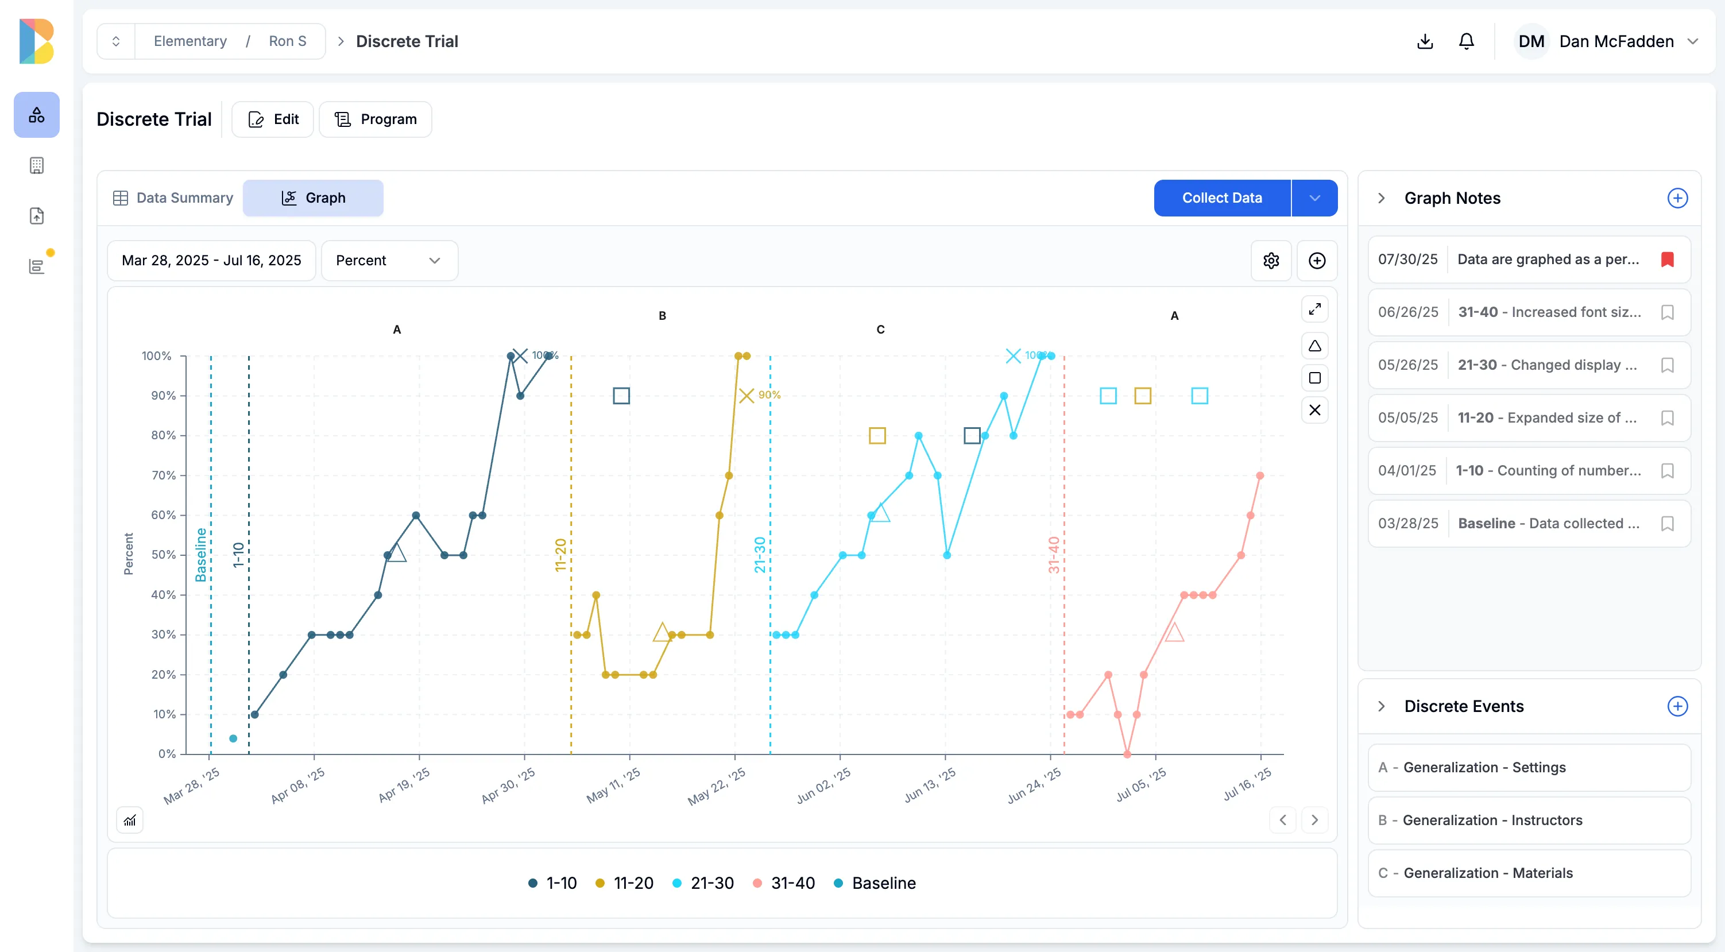The height and width of the screenshot is (952, 1725).
Task: Click the plus circle beside the graph settings gear
Action: tap(1317, 261)
